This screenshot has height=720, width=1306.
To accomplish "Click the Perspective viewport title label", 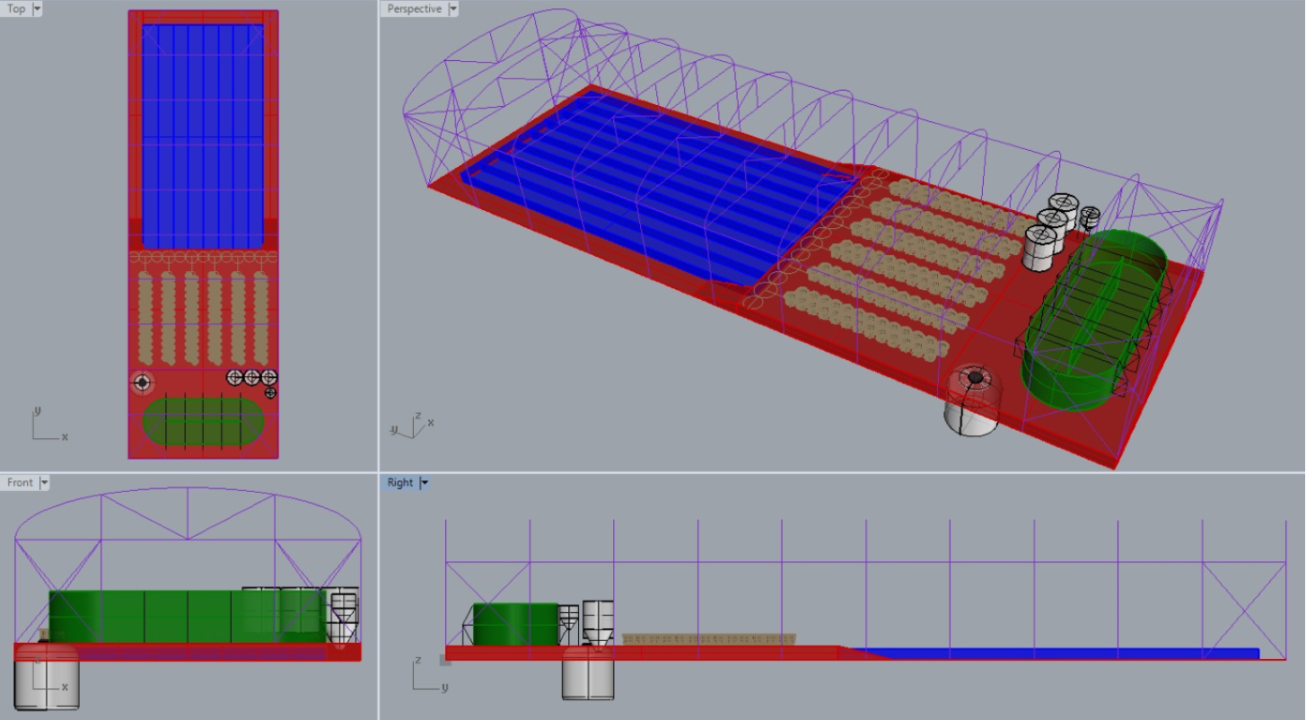I will (414, 9).
